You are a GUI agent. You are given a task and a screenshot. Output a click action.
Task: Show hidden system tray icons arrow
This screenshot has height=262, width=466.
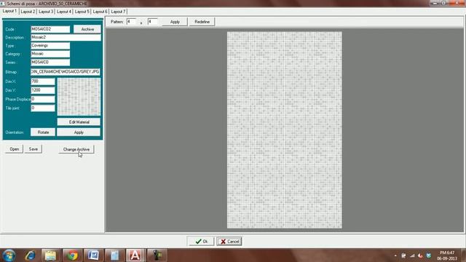tap(395, 255)
